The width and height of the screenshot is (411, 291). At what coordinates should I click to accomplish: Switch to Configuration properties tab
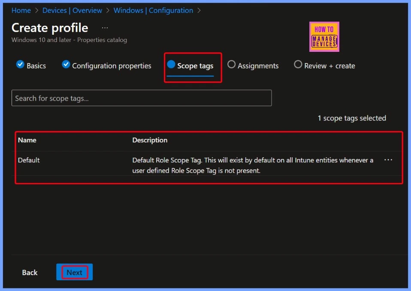[107, 66]
